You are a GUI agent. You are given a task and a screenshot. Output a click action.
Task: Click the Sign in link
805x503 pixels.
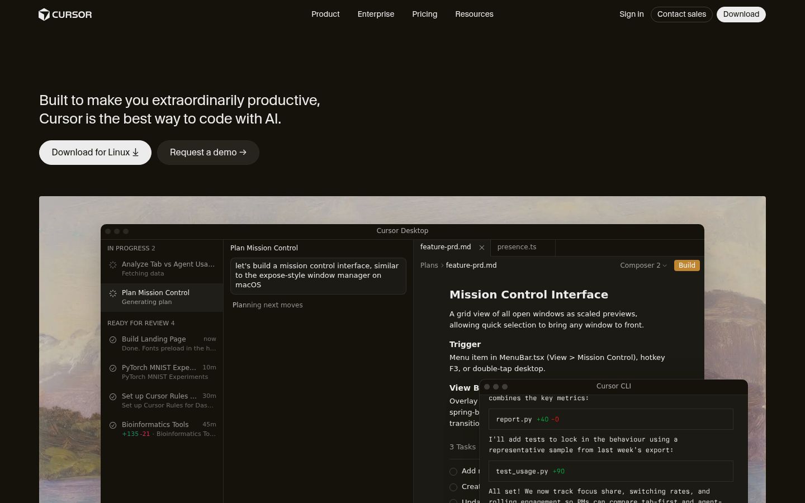pos(632,14)
